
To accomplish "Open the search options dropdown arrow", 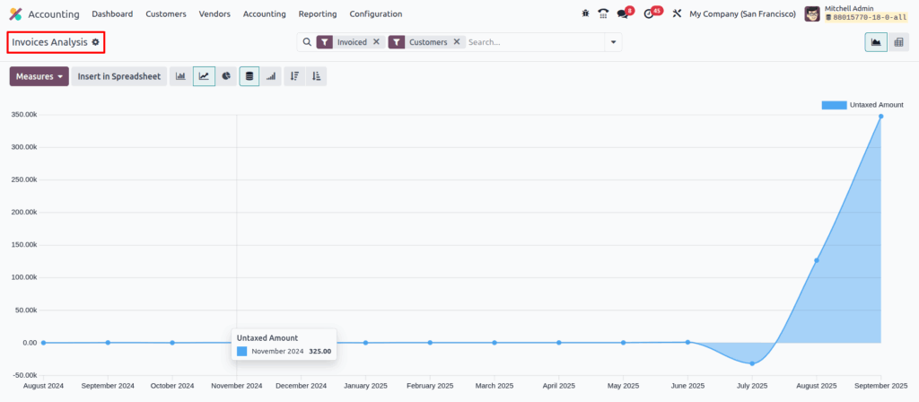I will 613,42.
